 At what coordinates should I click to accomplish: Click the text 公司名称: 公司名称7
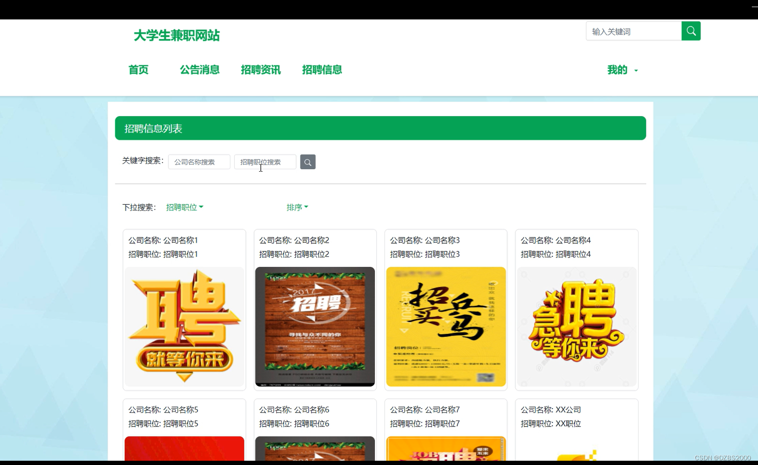point(425,410)
